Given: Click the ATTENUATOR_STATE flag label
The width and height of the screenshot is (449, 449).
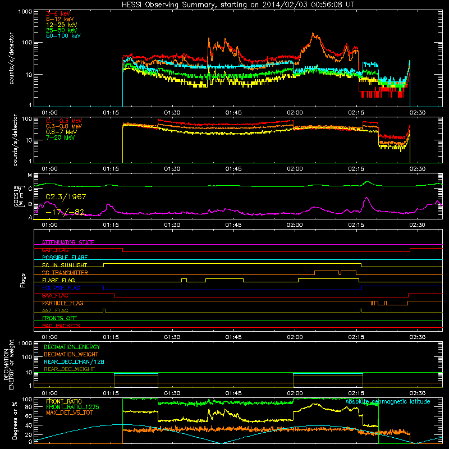Looking at the screenshot, I should pyautogui.click(x=68, y=242).
